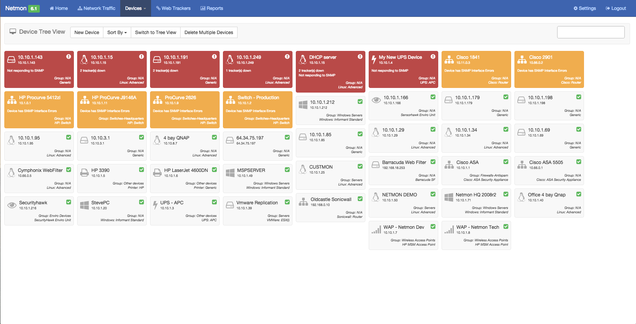636x324 pixels.
Task: Click the New Device button
Action: [x=87, y=32]
